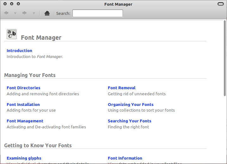The image size is (227, 164).
Task: Click the vertical scrollbar handle
Action: [225, 58]
